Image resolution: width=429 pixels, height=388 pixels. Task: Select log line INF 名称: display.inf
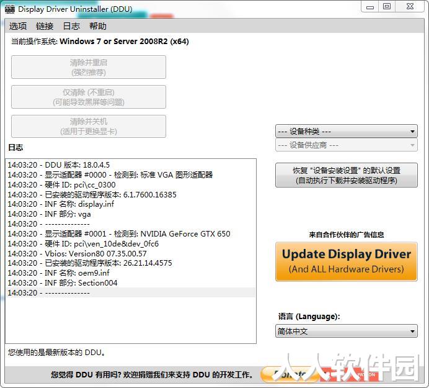tap(130, 204)
